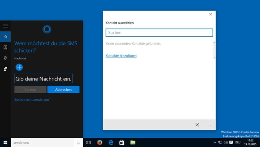Open the Kontakte hinzufügen link

click(x=121, y=56)
